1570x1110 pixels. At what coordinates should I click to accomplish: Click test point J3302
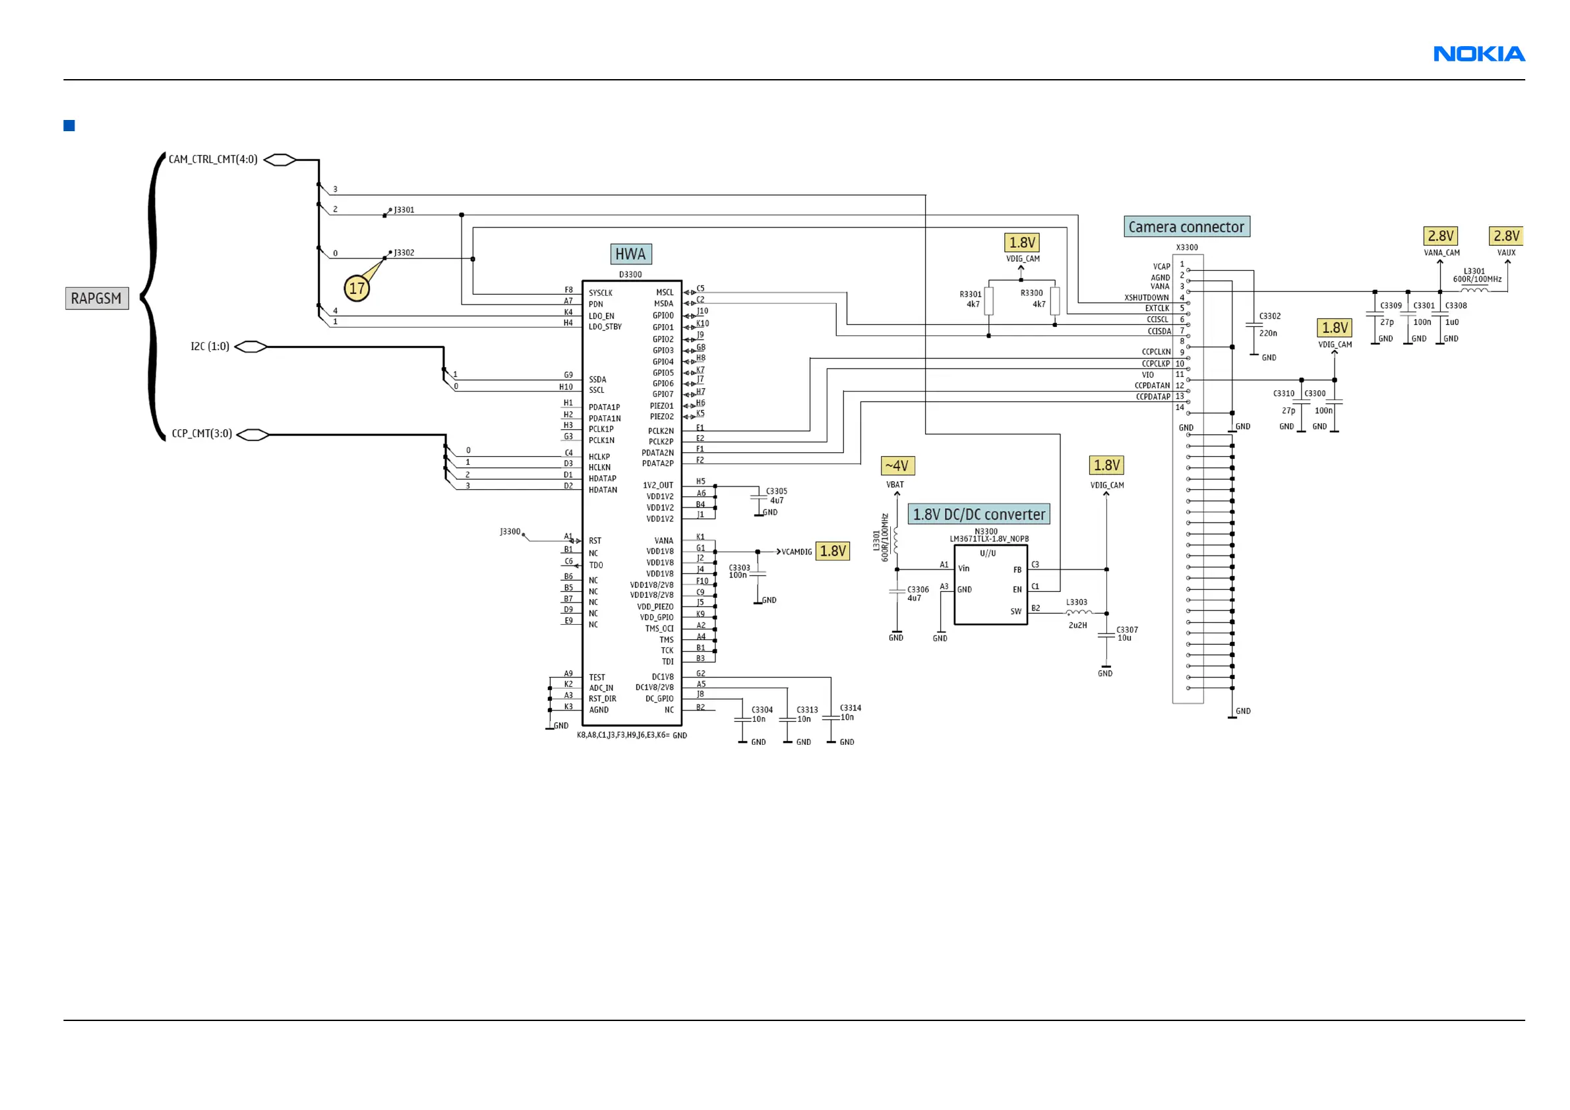[x=404, y=252]
